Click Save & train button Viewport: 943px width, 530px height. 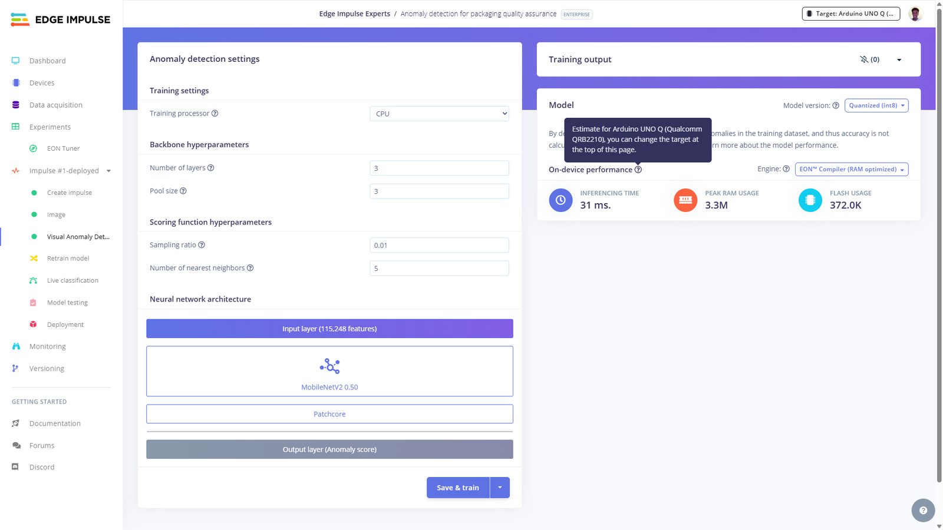pos(458,488)
